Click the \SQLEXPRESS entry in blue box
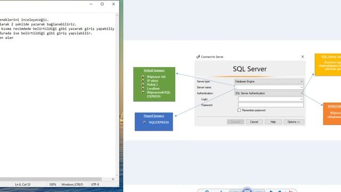Image resolution: width=341 pixels, height=192 pixels. point(159,122)
